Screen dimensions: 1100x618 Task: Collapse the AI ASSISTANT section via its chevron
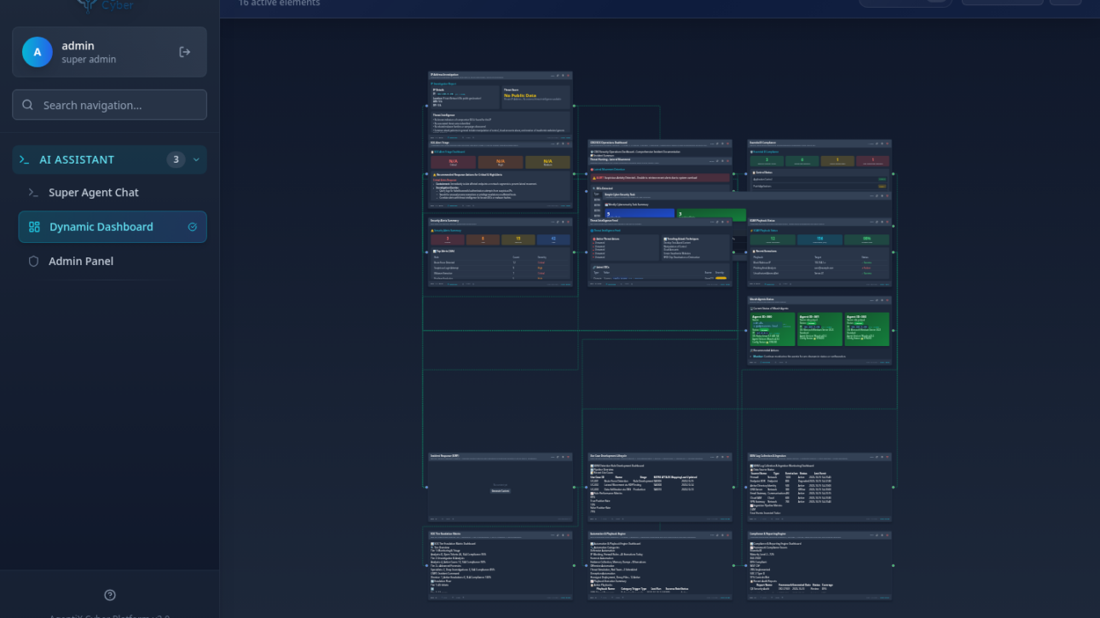click(x=196, y=159)
